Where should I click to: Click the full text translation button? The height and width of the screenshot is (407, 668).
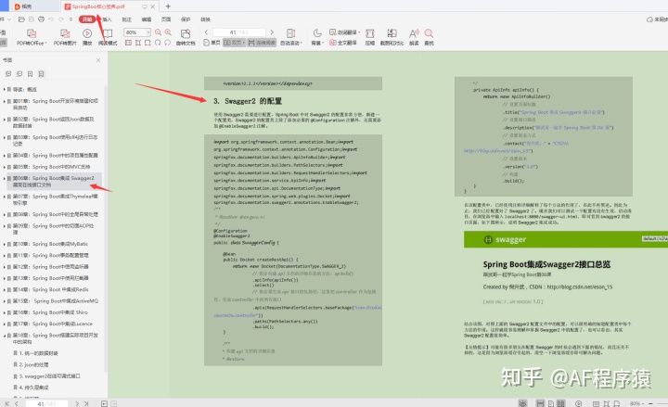343,43
